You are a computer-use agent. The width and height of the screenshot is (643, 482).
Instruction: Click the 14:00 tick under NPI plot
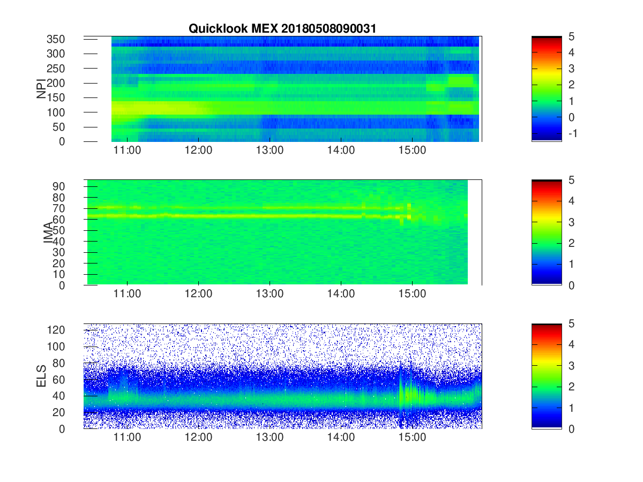(x=341, y=150)
